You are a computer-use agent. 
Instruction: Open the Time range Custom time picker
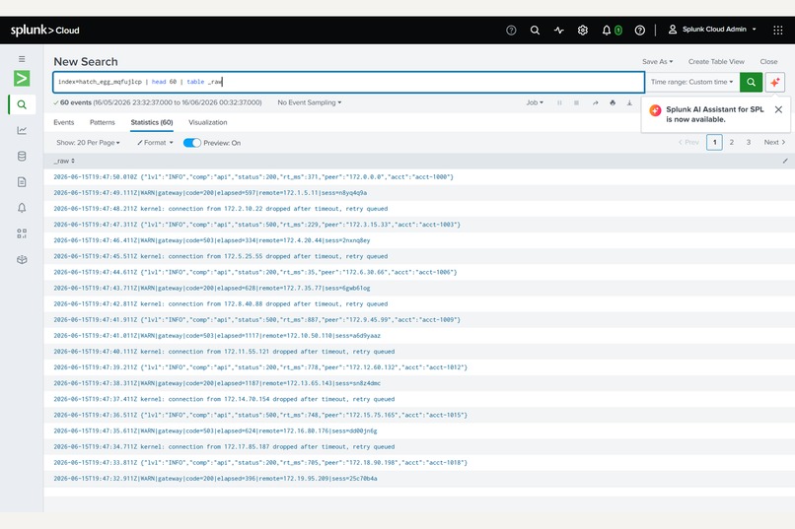coord(692,82)
